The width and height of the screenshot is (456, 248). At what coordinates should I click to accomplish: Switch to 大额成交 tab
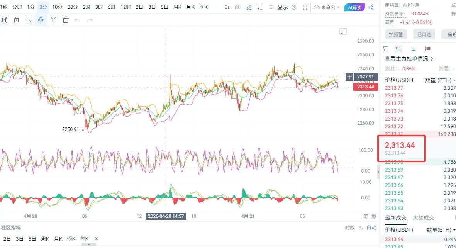point(424,218)
